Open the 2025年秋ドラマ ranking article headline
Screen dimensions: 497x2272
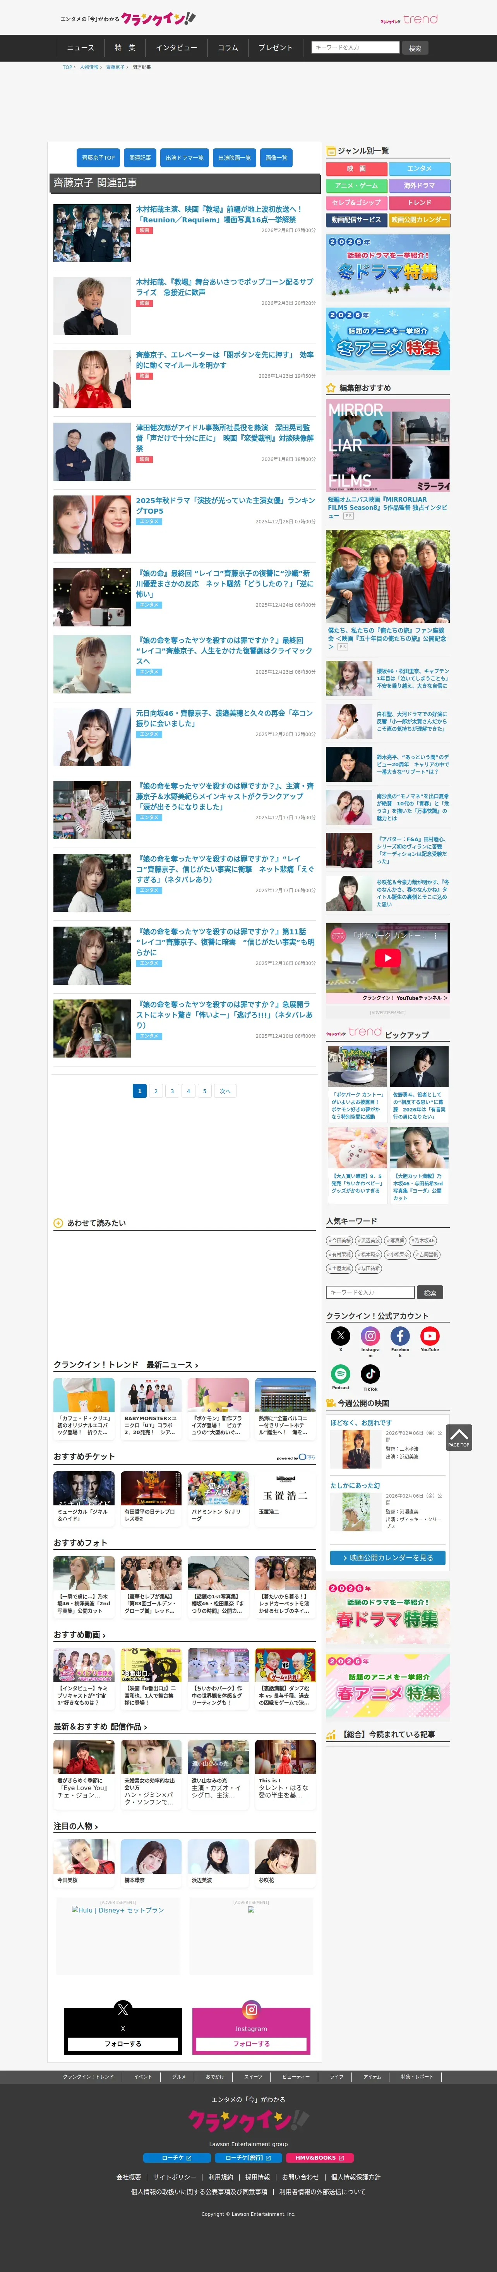[x=225, y=506]
